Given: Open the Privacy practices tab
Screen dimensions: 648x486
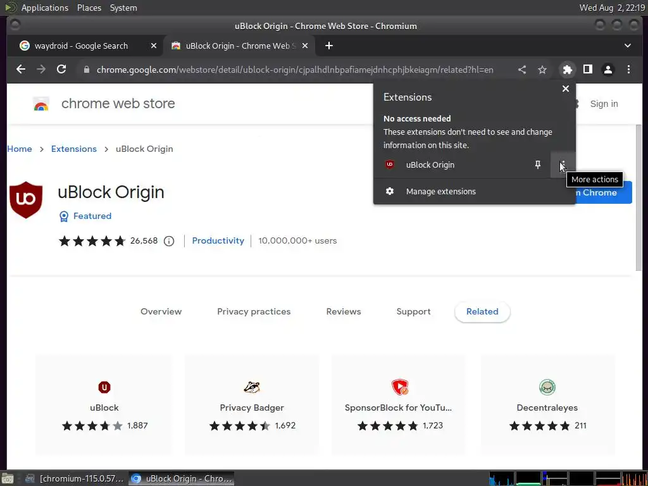Looking at the screenshot, I should 254,311.
